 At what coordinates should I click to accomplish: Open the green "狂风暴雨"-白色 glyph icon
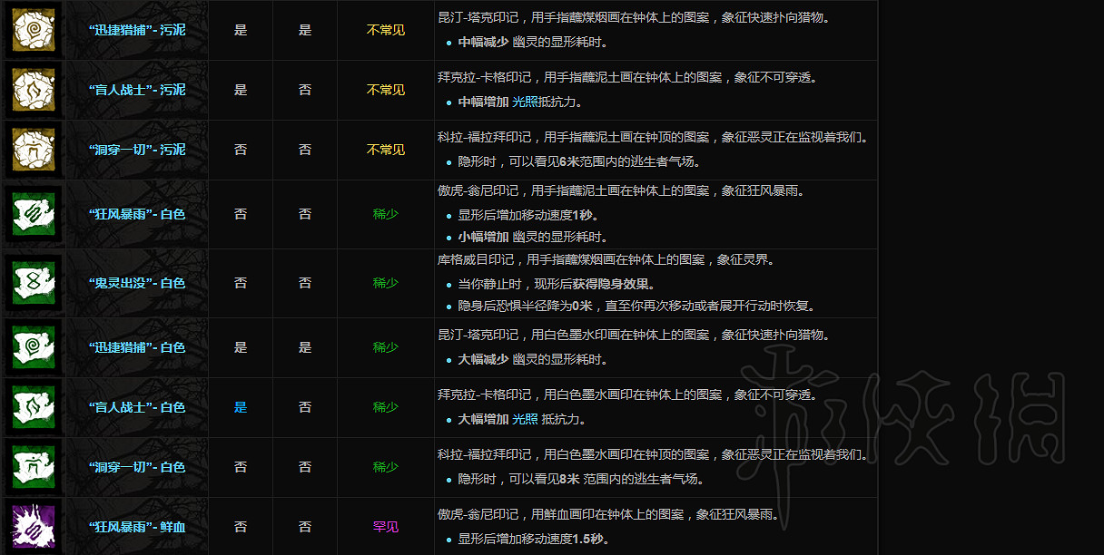(32, 214)
